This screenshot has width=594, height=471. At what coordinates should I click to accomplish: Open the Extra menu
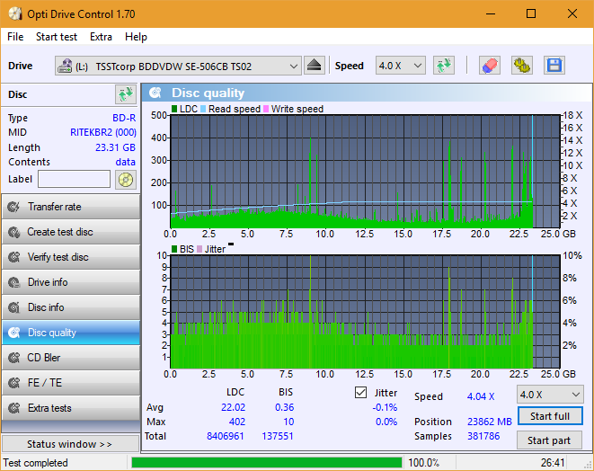click(101, 37)
